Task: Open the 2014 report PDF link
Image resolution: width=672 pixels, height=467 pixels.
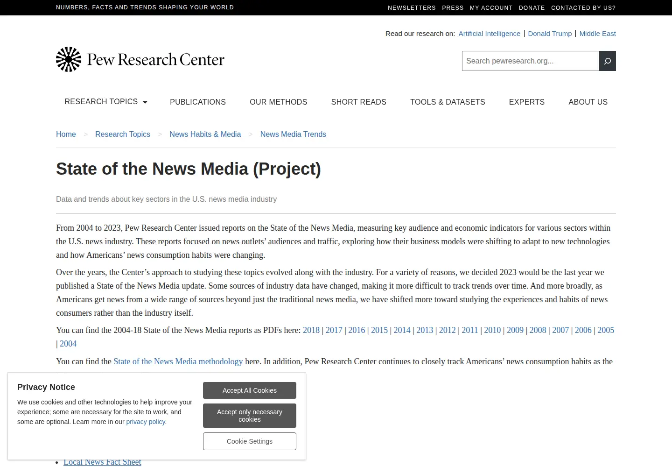Action: click(x=402, y=330)
